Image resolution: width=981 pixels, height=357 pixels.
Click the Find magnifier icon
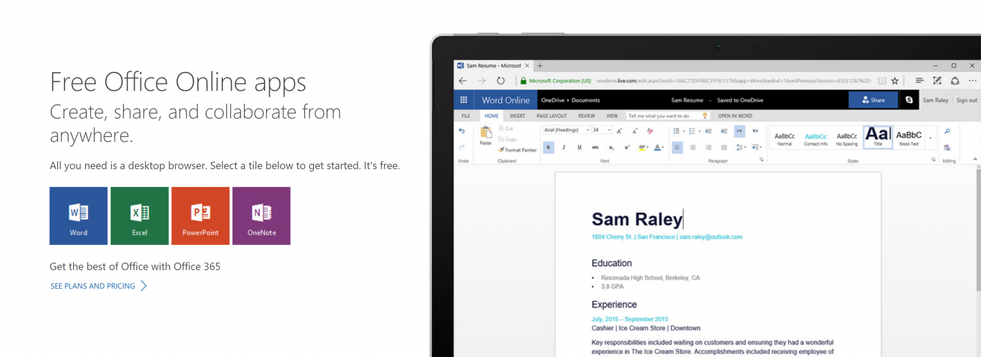(947, 132)
